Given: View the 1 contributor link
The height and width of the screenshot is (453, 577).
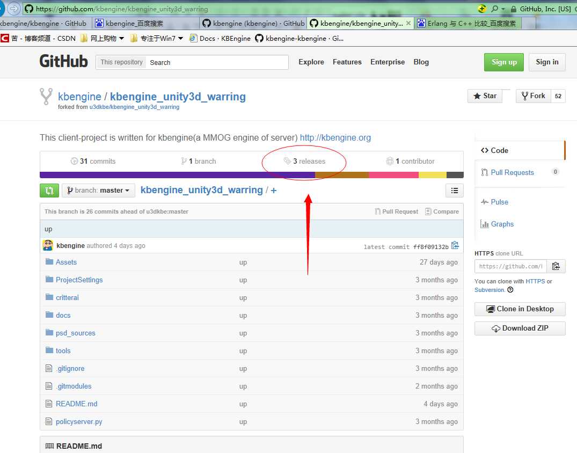Looking at the screenshot, I should tap(410, 161).
